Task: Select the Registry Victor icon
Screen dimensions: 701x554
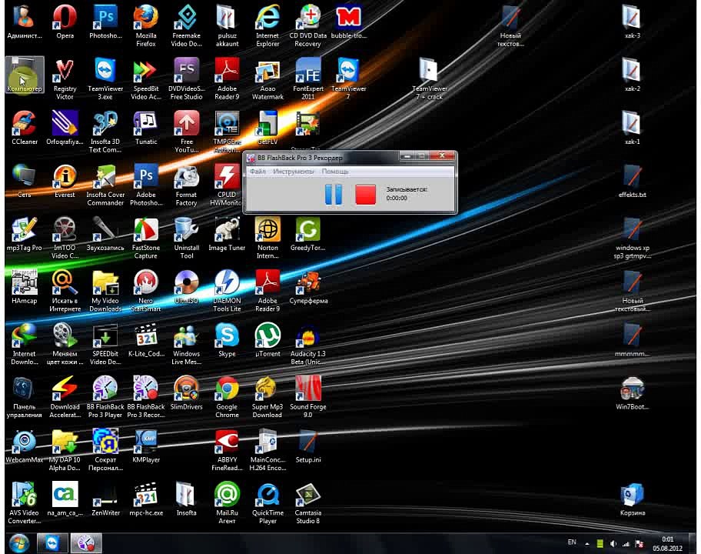Action: 65,78
